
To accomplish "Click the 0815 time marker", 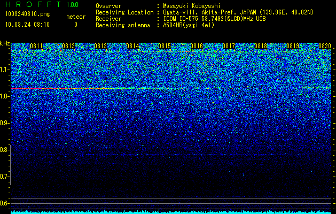I will point(165,46).
